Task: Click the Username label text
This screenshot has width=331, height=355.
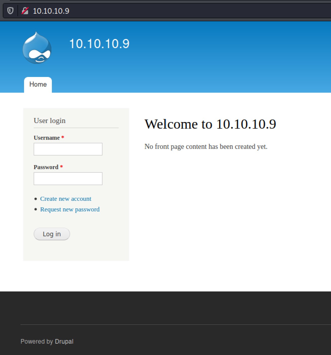Action: point(47,138)
